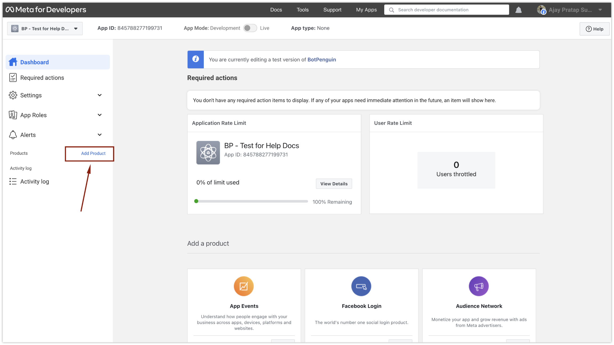
Task: Open the app selector dropdown
Action: pos(45,28)
